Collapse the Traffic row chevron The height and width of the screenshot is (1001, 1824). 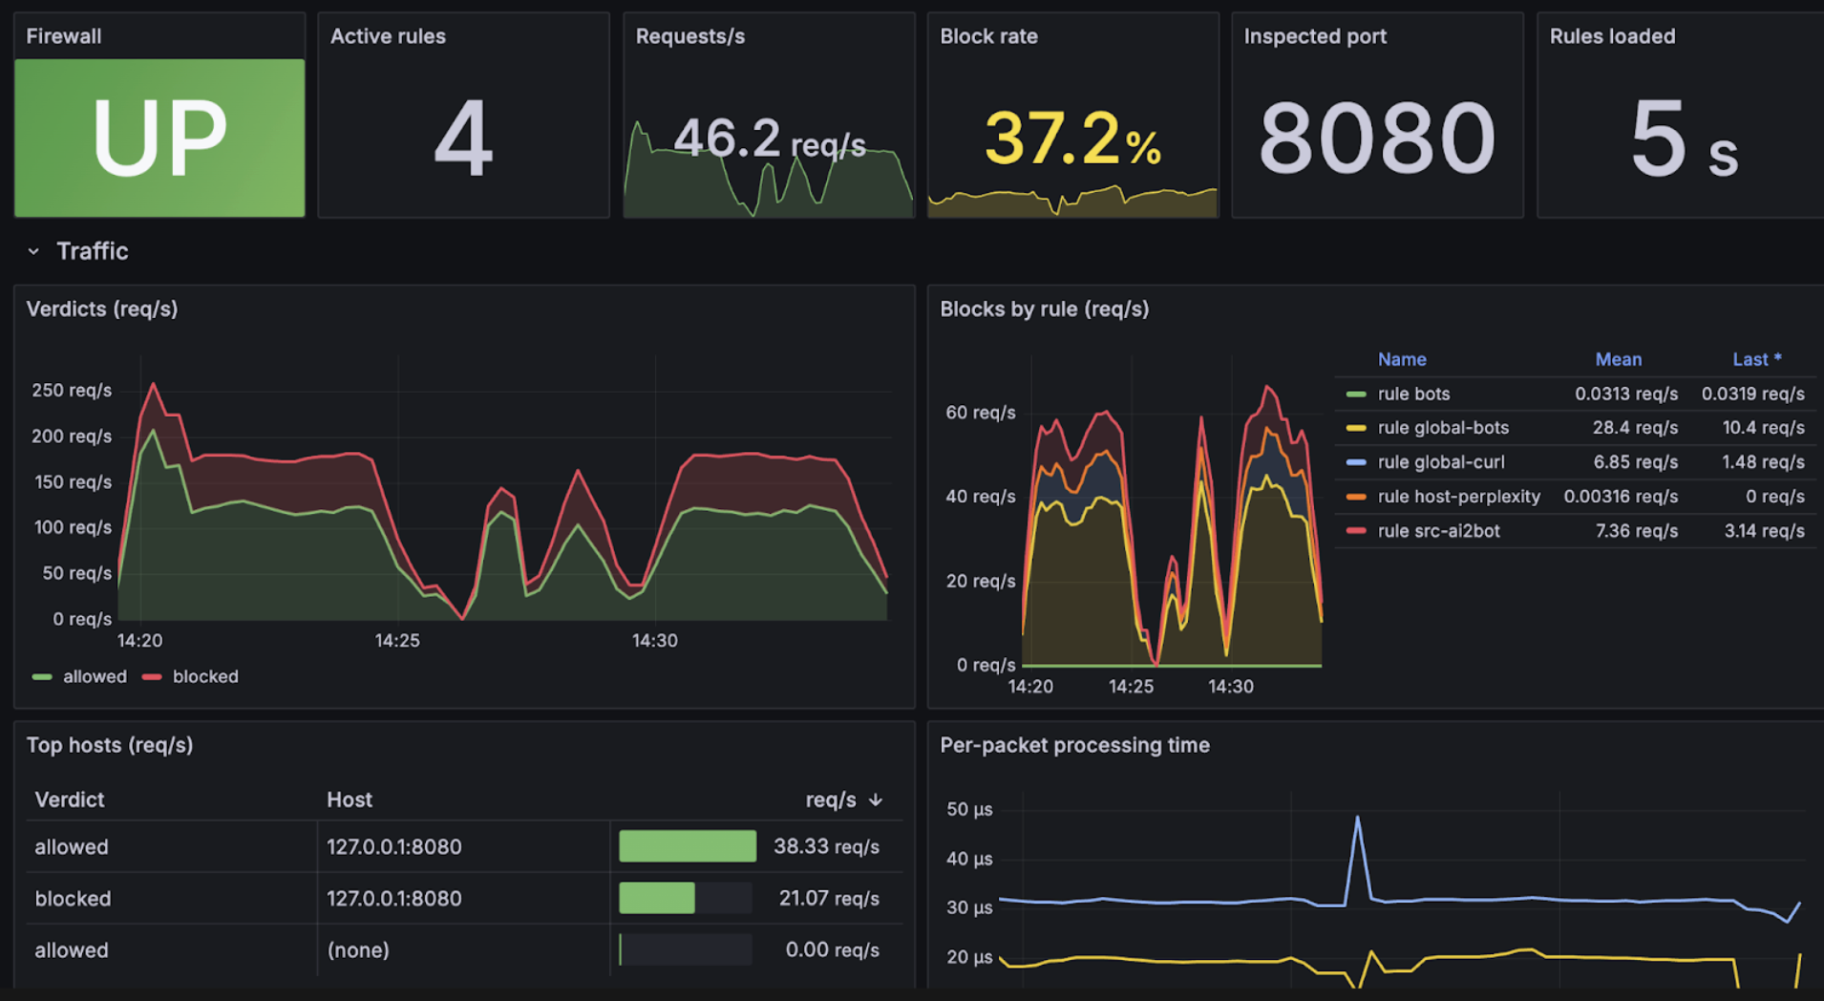click(x=33, y=251)
